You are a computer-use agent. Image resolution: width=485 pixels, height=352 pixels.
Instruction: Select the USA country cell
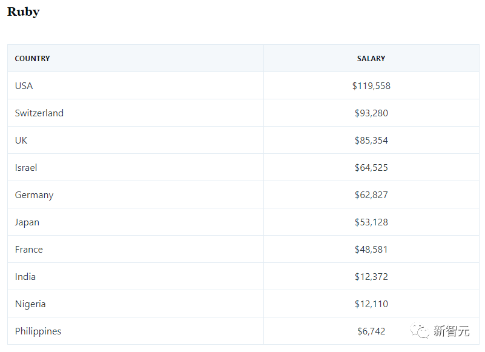pyautogui.click(x=24, y=86)
